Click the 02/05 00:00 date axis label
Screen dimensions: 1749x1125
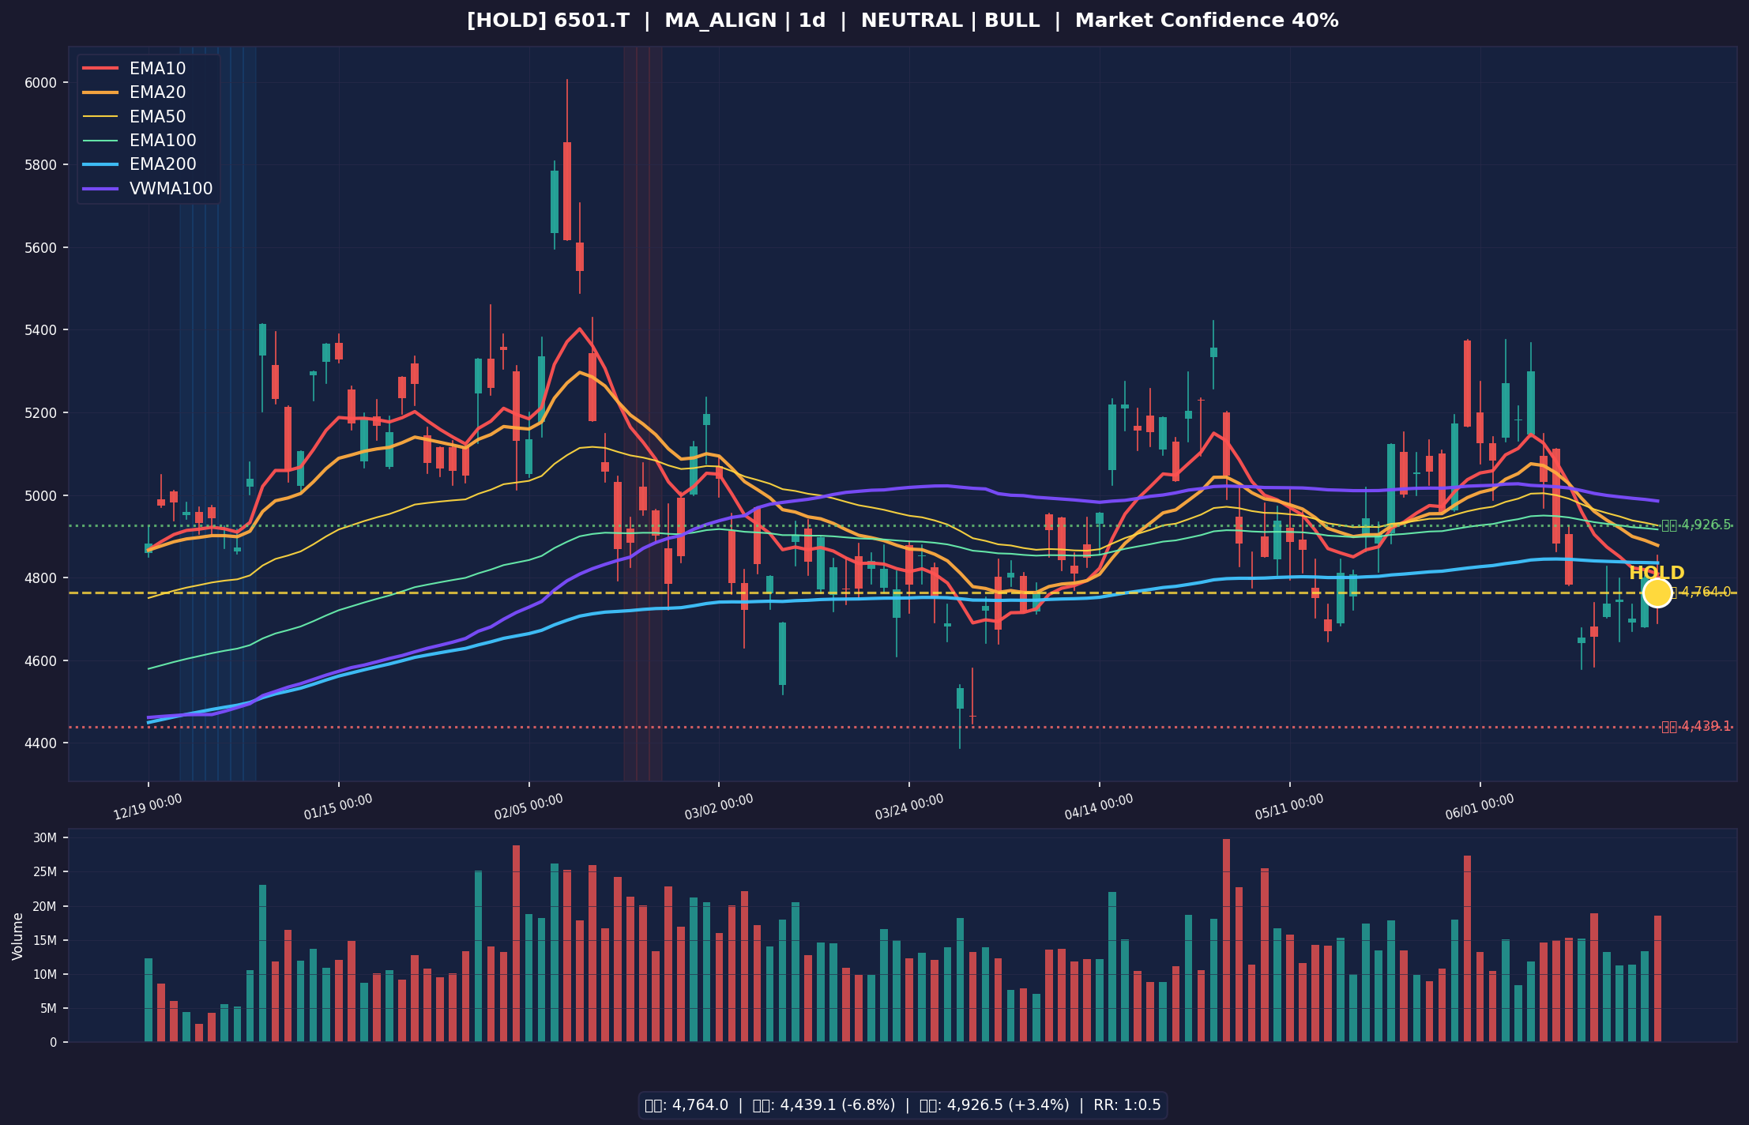[528, 807]
